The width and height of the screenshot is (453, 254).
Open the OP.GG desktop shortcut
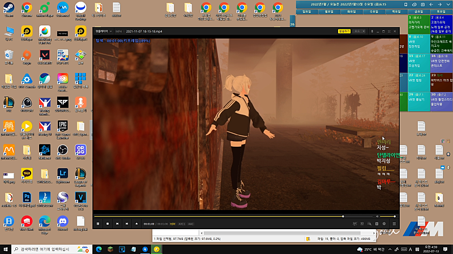(x=80, y=152)
